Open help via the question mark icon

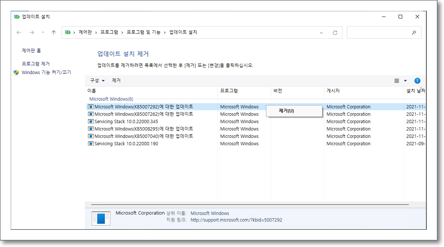point(417,81)
